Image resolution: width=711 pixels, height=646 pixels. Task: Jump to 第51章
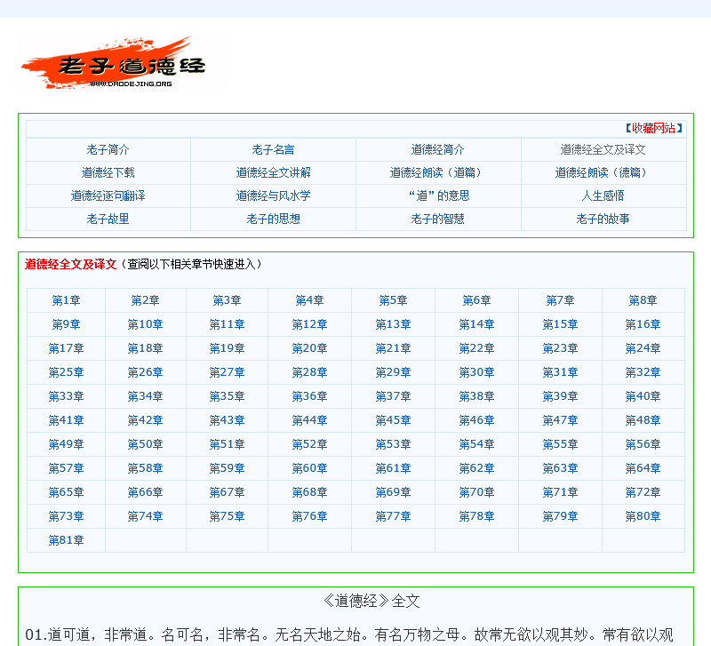(227, 444)
